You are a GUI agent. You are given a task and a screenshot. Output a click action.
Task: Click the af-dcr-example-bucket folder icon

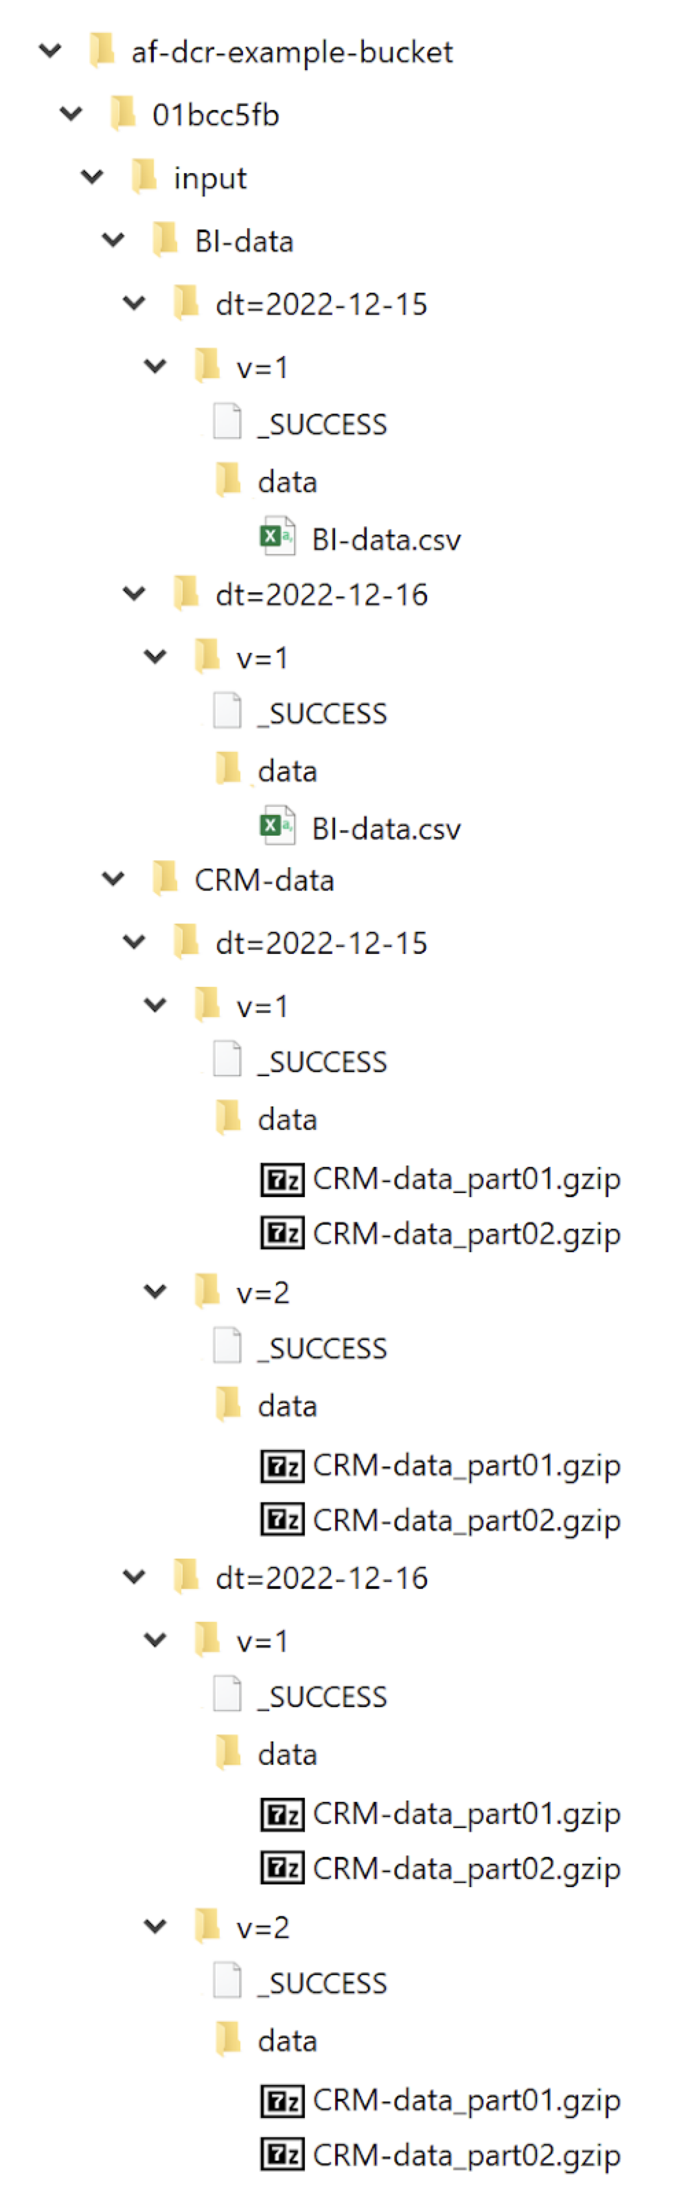click(x=102, y=51)
